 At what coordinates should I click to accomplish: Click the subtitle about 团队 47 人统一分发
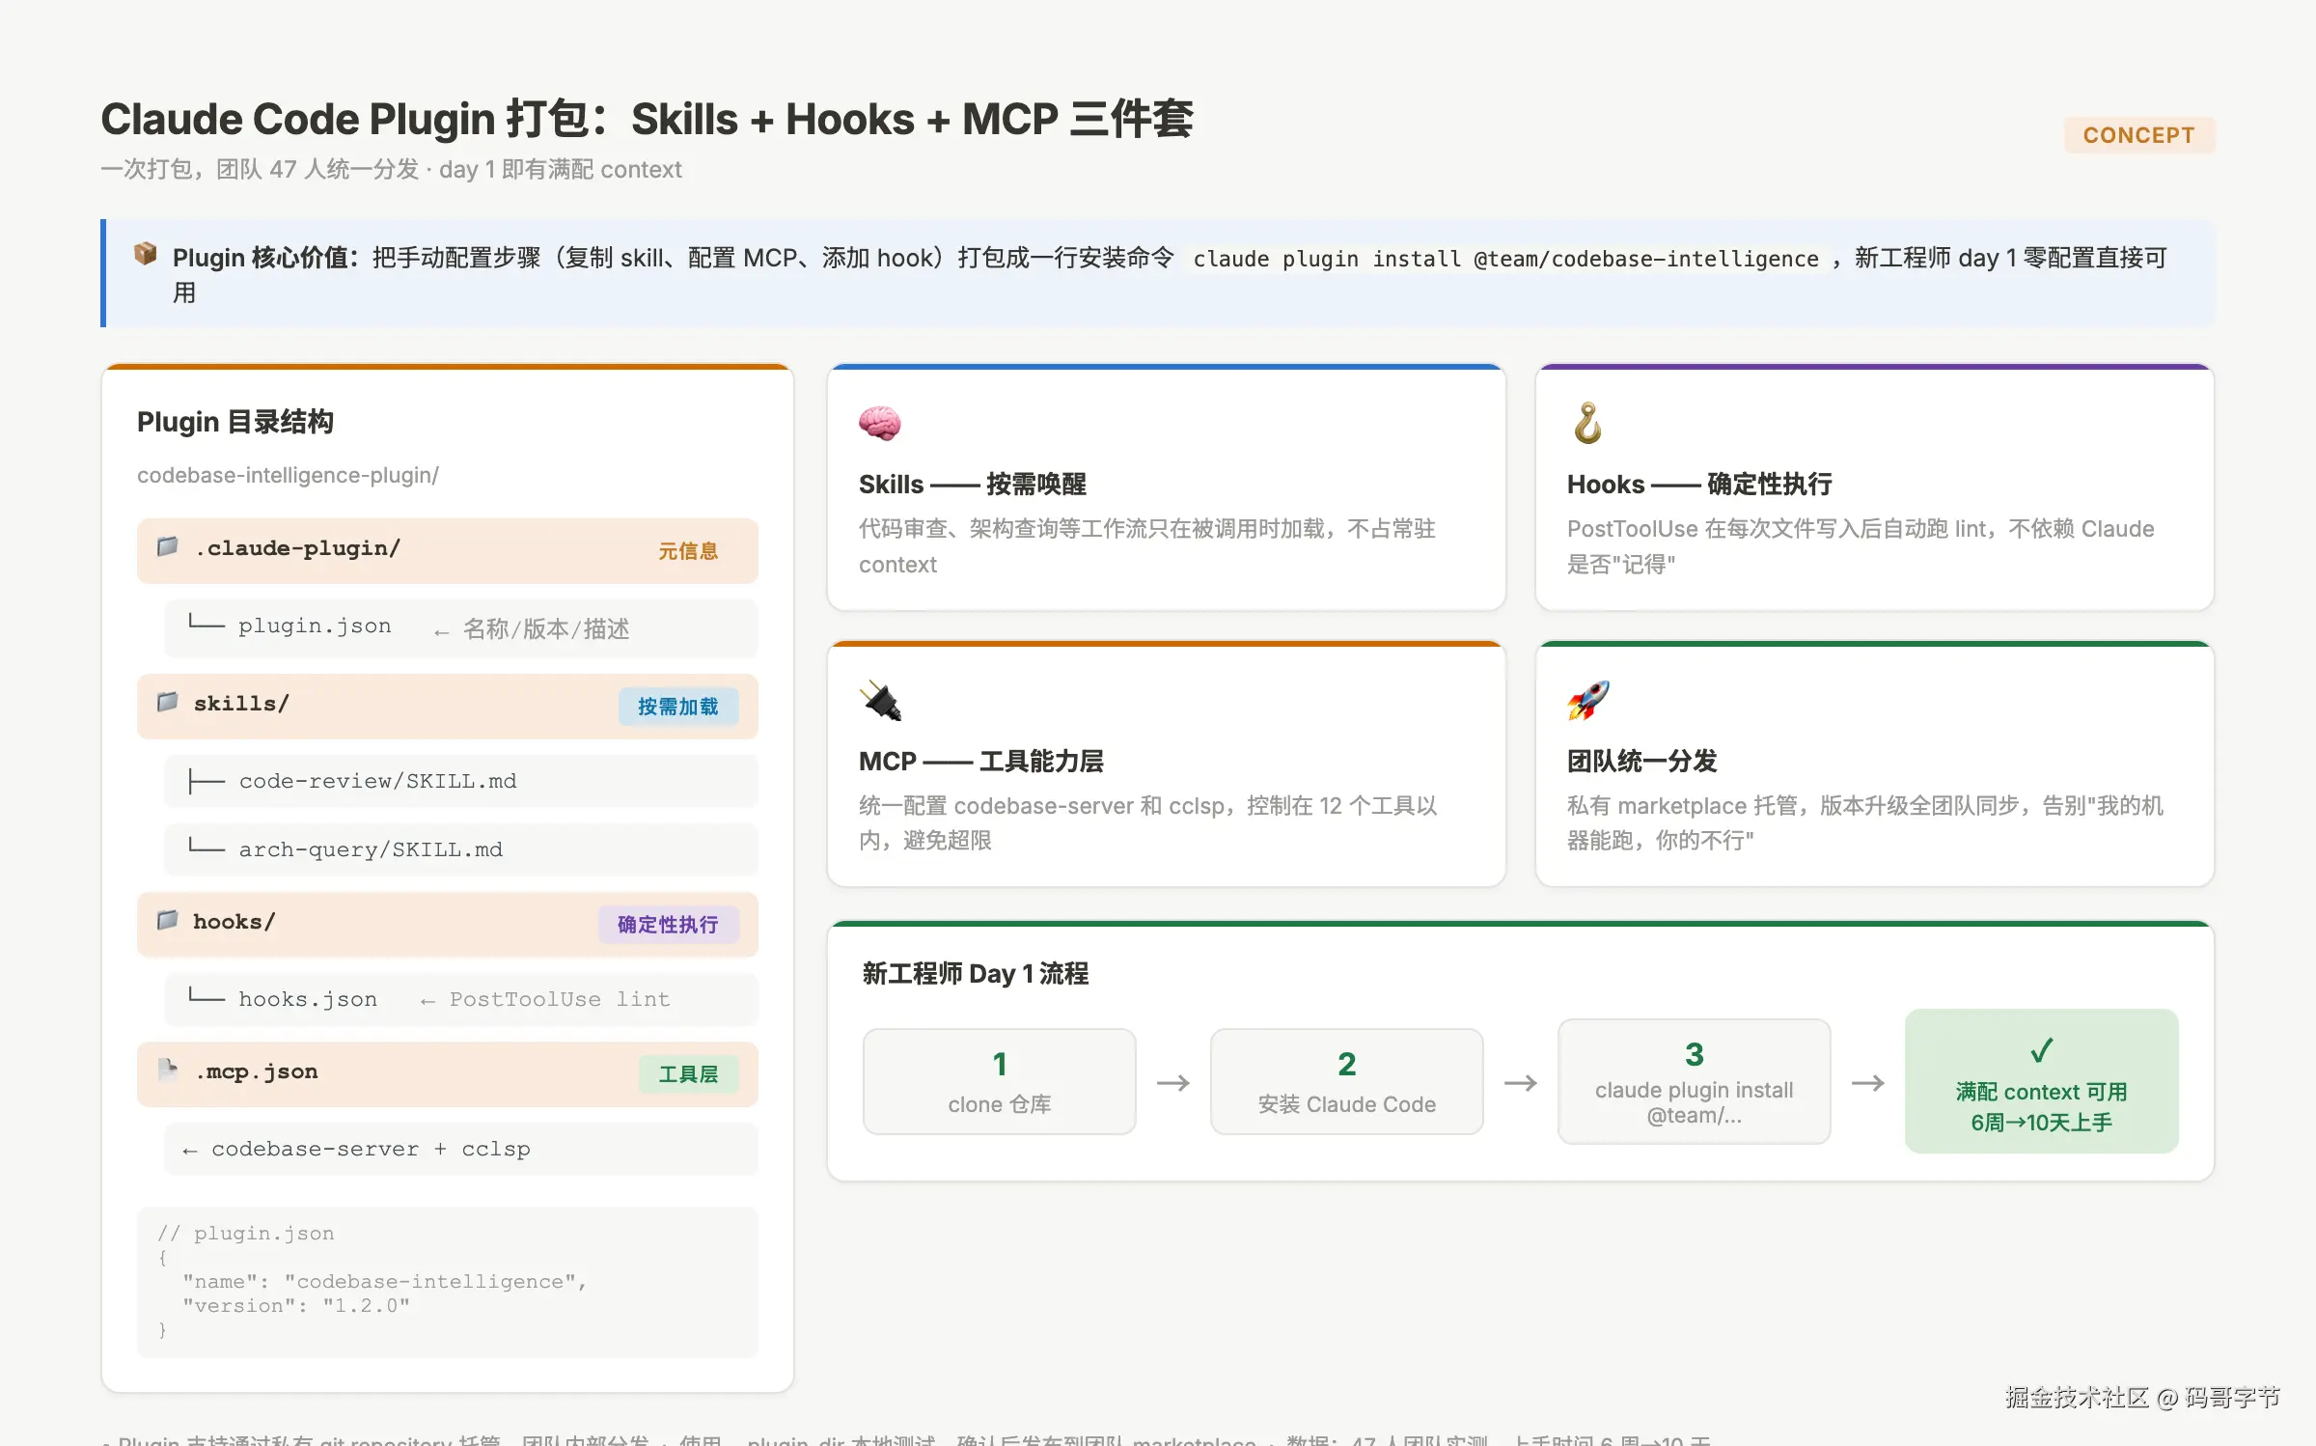pos(391,169)
